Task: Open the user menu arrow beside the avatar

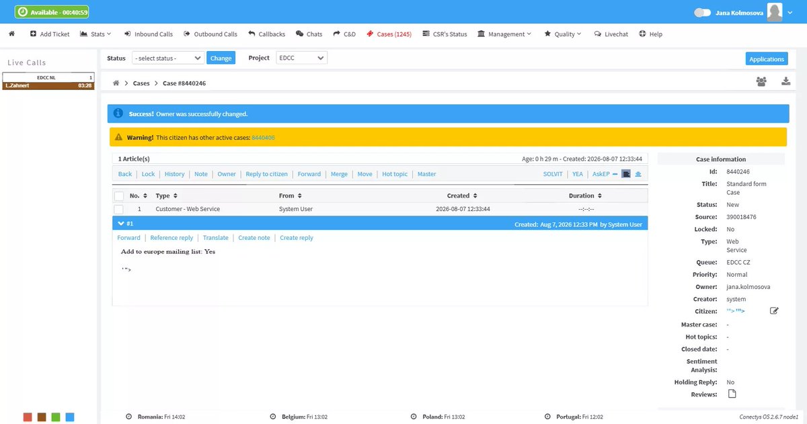Action: [791, 12]
